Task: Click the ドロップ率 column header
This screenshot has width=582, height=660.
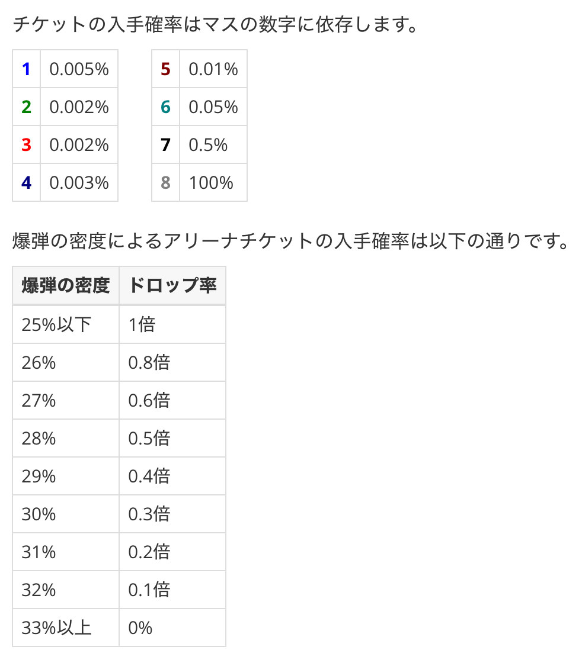Action: [172, 286]
